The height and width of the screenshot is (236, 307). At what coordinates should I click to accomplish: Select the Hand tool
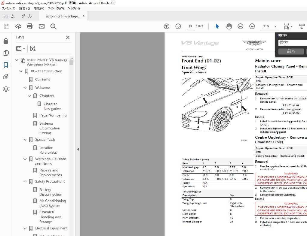229,26
